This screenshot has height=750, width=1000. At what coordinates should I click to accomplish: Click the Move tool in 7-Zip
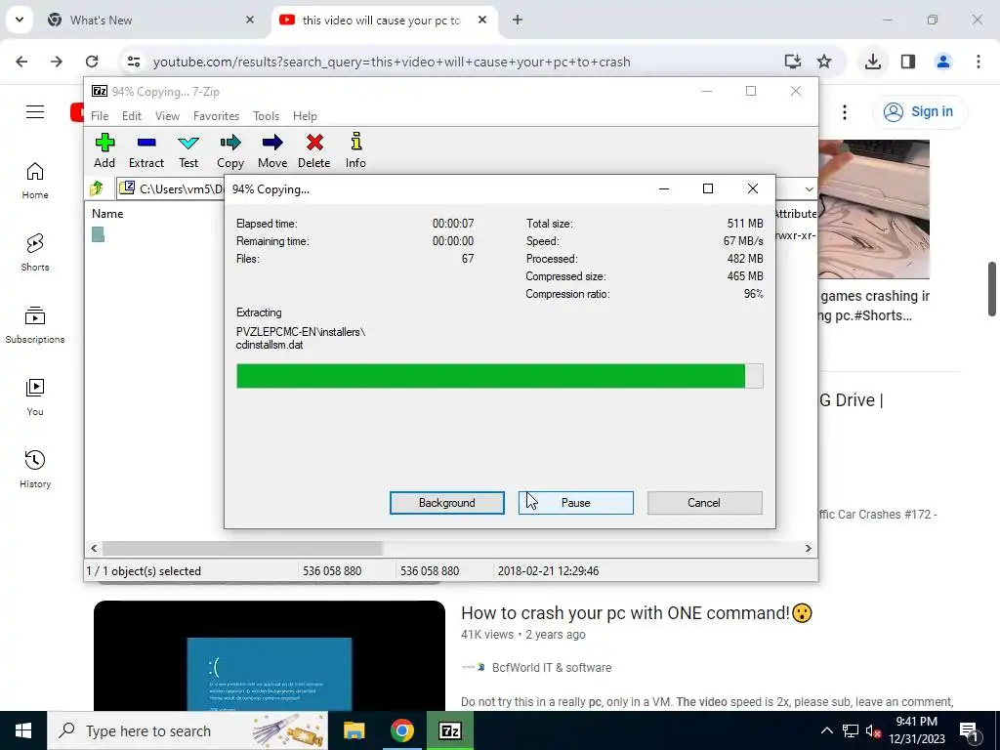click(x=272, y=150)
